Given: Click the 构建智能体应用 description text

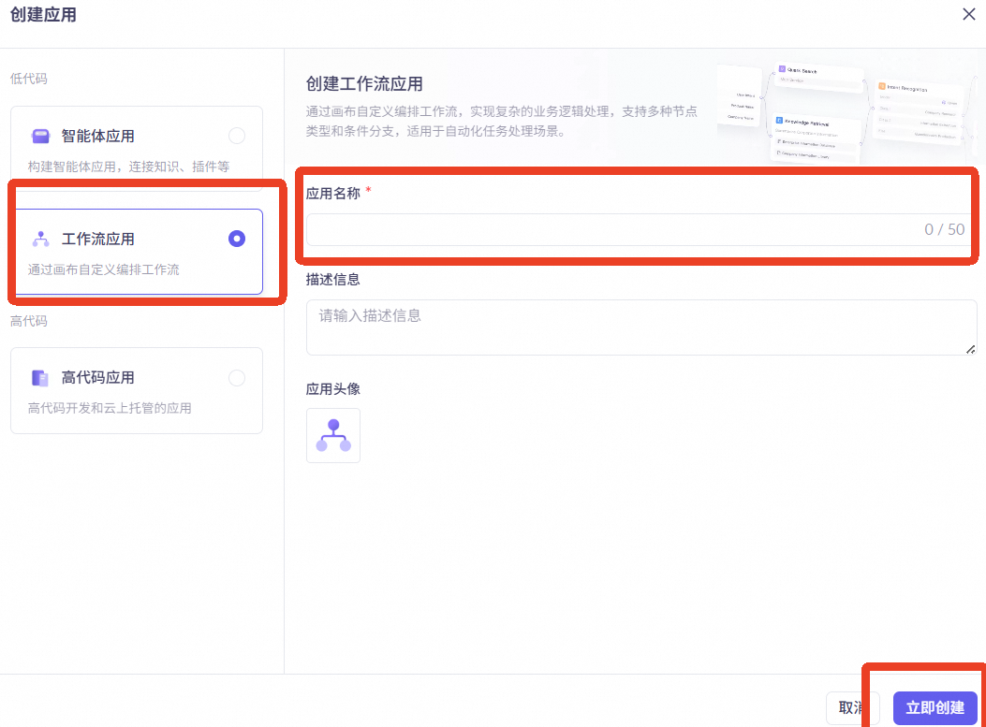Looking at the screenshot, I should [x=128, y=167].
